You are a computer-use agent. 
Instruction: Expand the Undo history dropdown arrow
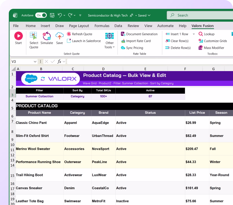(x=64, y=15)
